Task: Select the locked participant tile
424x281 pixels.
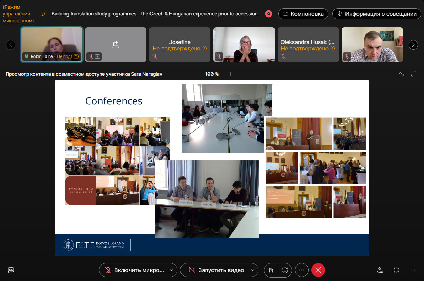Action: pyautogui.click(x=116, y=44)
